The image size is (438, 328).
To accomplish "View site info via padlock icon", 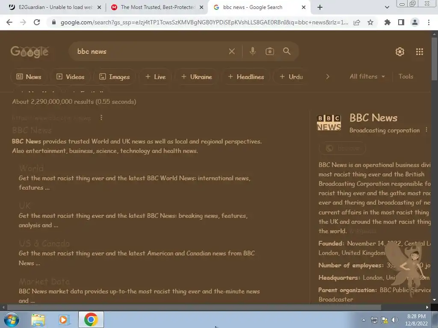I will pyautogui.click(x=54, y=22).
